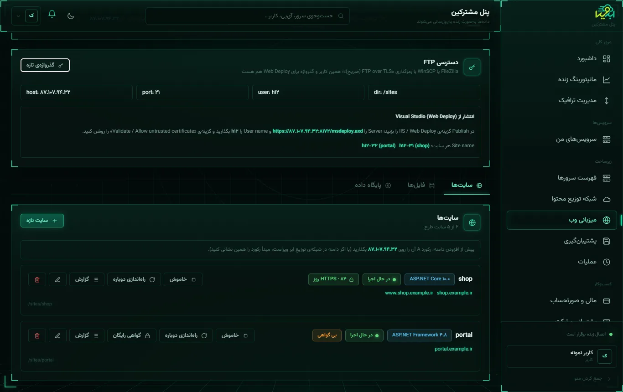The width and height of the screenshot is (623, 392).
Task: Turn off shop site with خاموش
Action: (183, 279)
